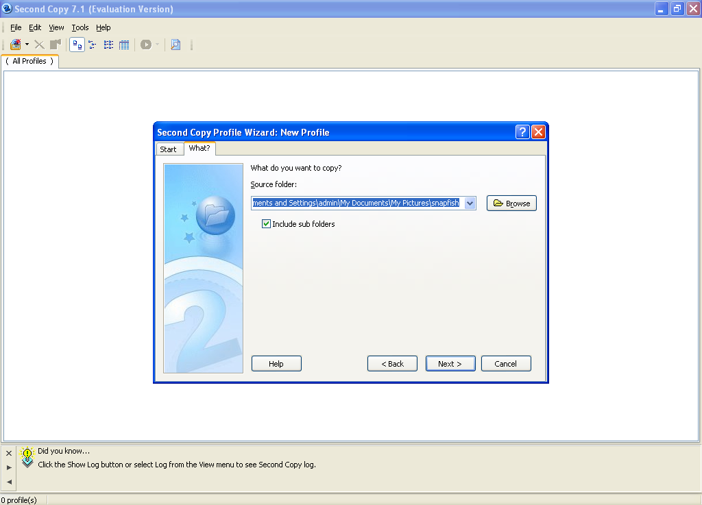Open the File menu

point(16,27)
